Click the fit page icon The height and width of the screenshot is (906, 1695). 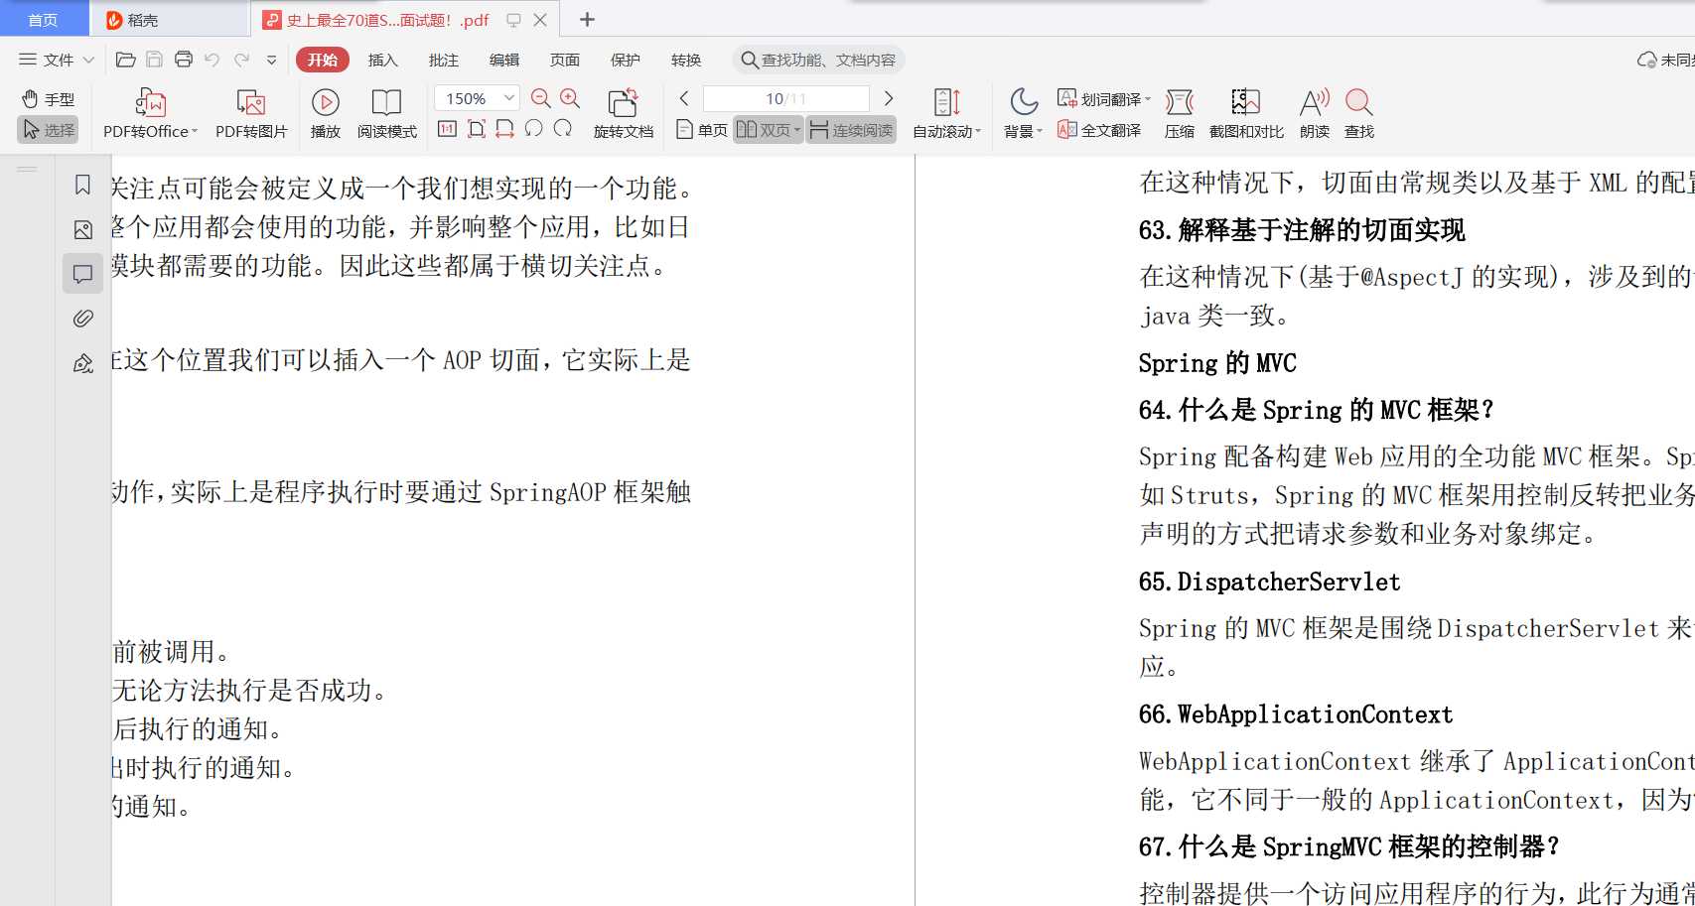coord(476,129)
